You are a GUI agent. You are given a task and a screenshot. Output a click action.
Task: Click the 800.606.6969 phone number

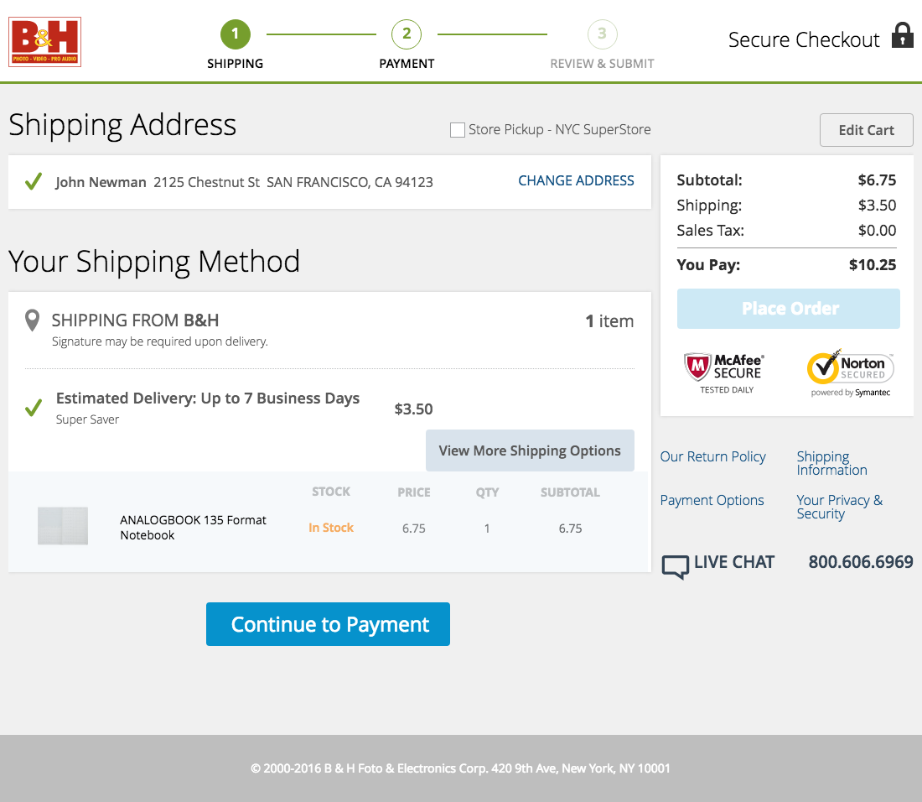(860, 562)
